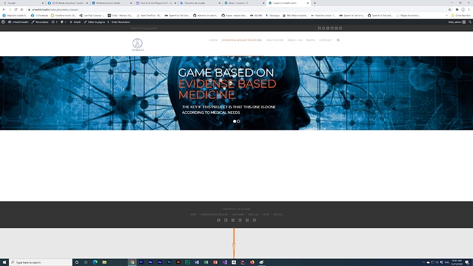Click the WordPress logo in admin bar
Screen dimensions: 473x266
coord(3,22)
